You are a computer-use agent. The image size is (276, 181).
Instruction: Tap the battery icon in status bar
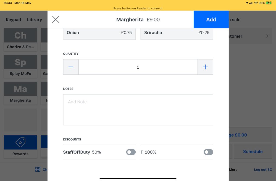(x=269, y=3)
